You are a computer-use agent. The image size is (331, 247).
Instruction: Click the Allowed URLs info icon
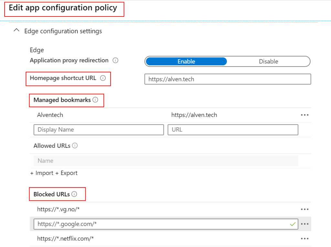pos(75,145)
